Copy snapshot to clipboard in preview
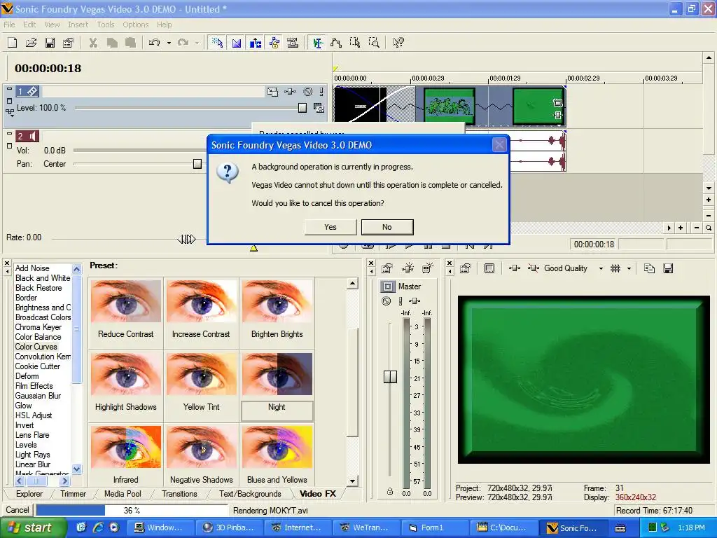Image resolution: width=717 pixels, height=538 pixels. click(649, 268)
